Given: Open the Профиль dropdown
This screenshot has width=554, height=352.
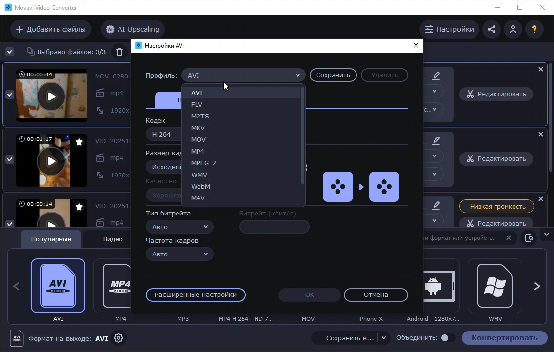Looking at the screenshot, I should click(x=243, y=75).
